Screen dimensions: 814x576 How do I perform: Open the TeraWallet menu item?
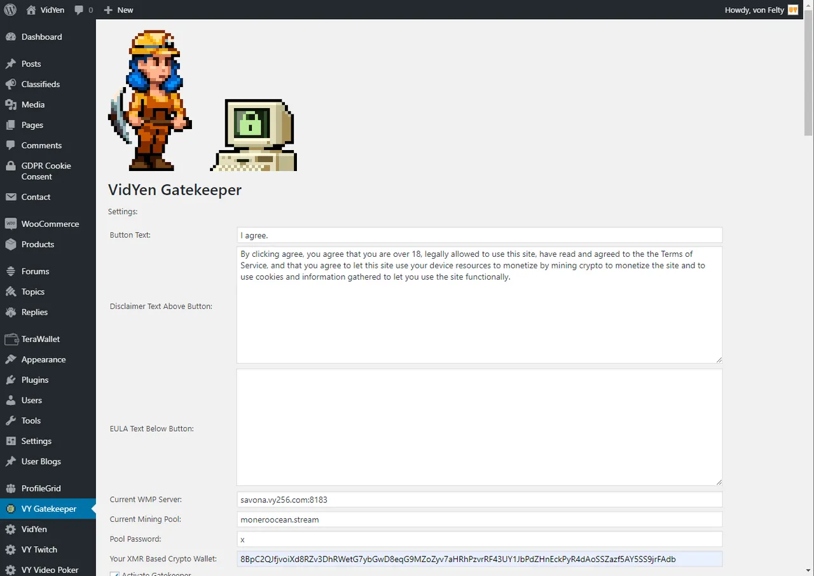48,339
